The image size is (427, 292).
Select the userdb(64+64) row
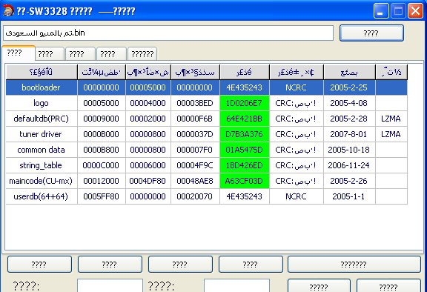(206, 196)
